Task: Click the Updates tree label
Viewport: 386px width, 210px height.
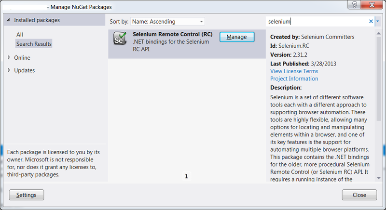Action: (x=25, y=70)
